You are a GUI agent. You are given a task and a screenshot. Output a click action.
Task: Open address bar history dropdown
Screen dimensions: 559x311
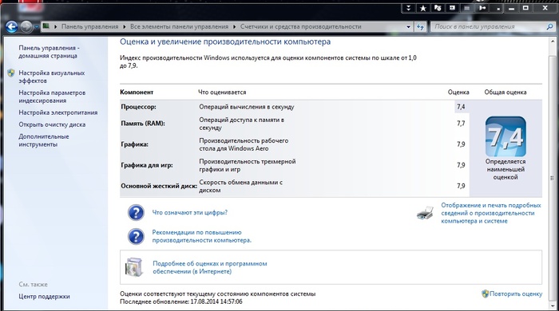click(408, 26)
